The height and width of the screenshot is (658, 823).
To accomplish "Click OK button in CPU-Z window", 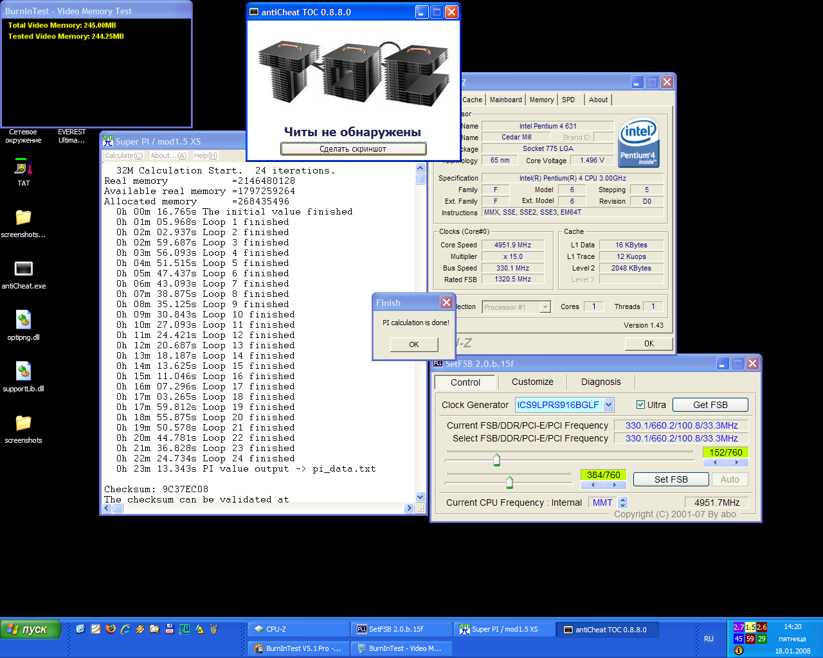I will click(649, 344).
